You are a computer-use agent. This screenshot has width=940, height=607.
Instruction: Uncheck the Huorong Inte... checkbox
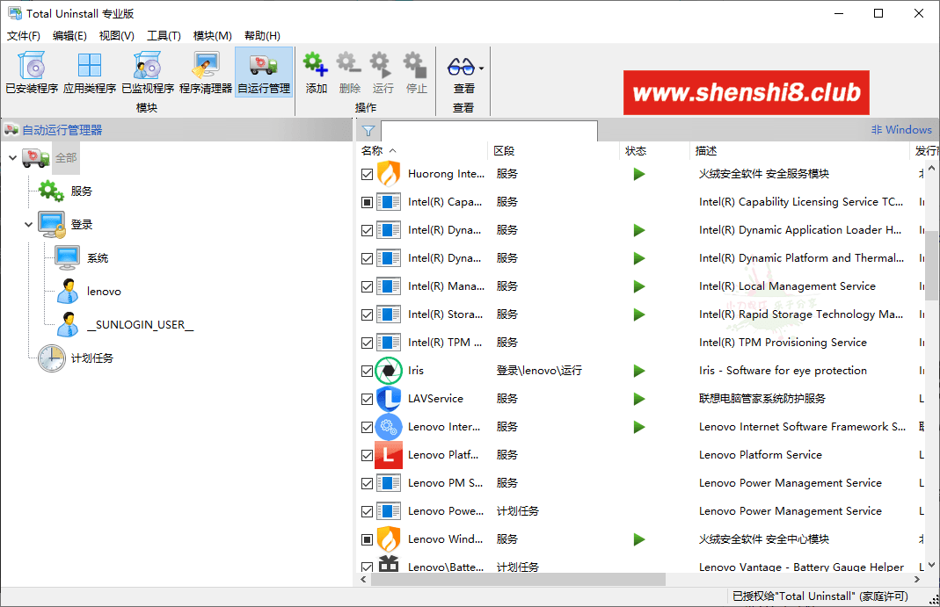point(368,174)
